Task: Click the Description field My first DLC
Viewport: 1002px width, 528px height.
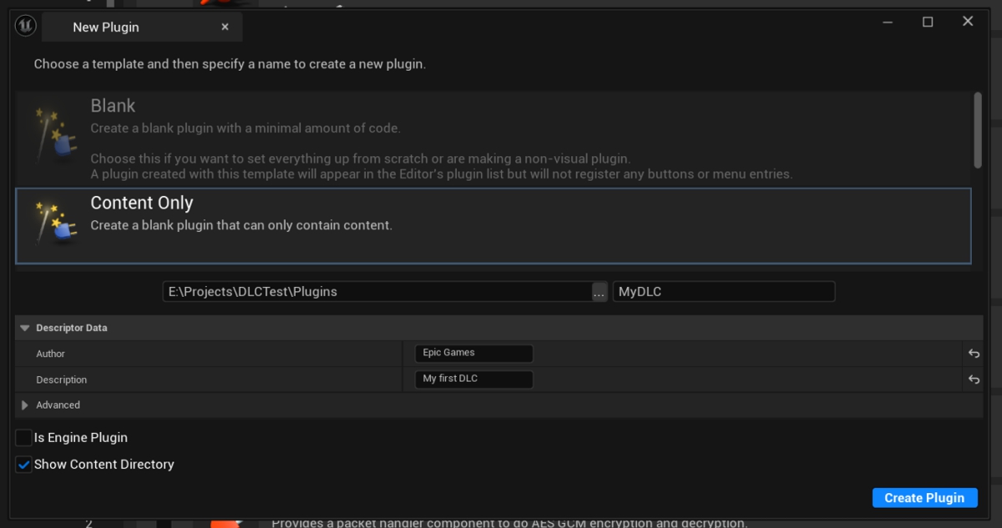Action: point(473,379)
